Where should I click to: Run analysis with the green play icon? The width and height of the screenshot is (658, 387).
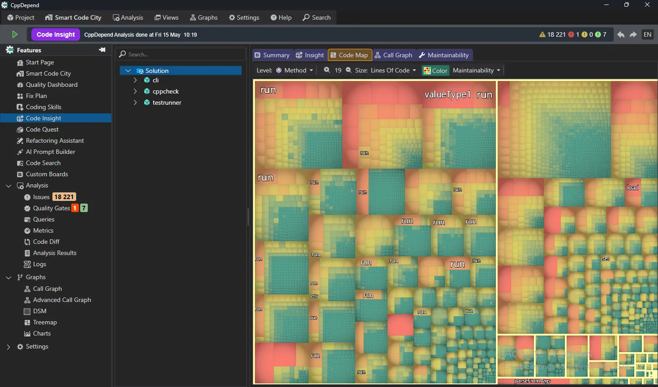pyautogui.click(x=14, y=34)
